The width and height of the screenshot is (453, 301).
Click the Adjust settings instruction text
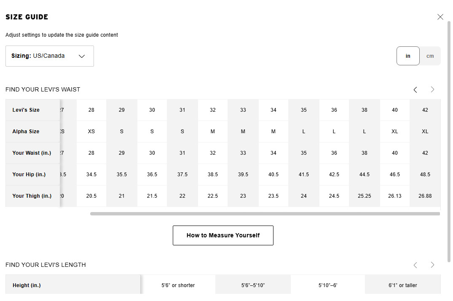[62, 35]
